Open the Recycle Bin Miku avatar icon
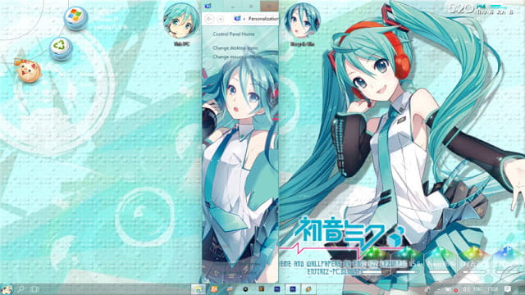525x295 pixels. click(302, 20)
